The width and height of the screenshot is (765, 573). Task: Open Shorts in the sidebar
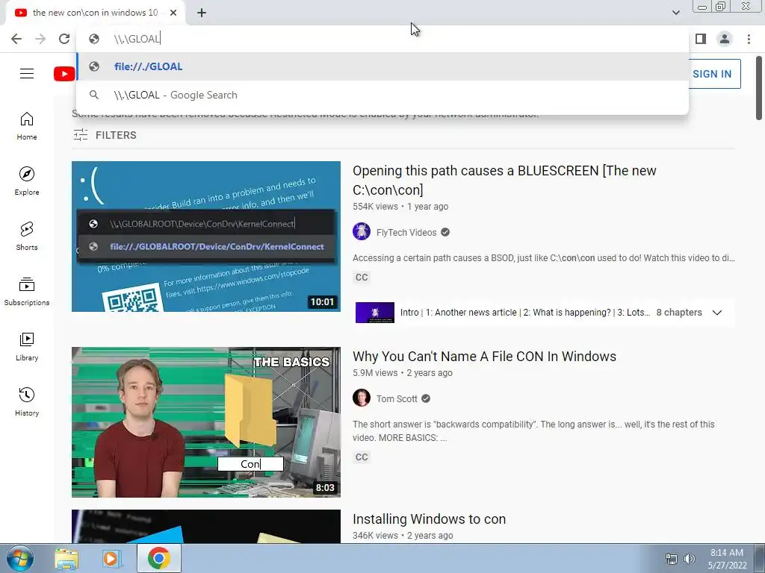[27, 237]
